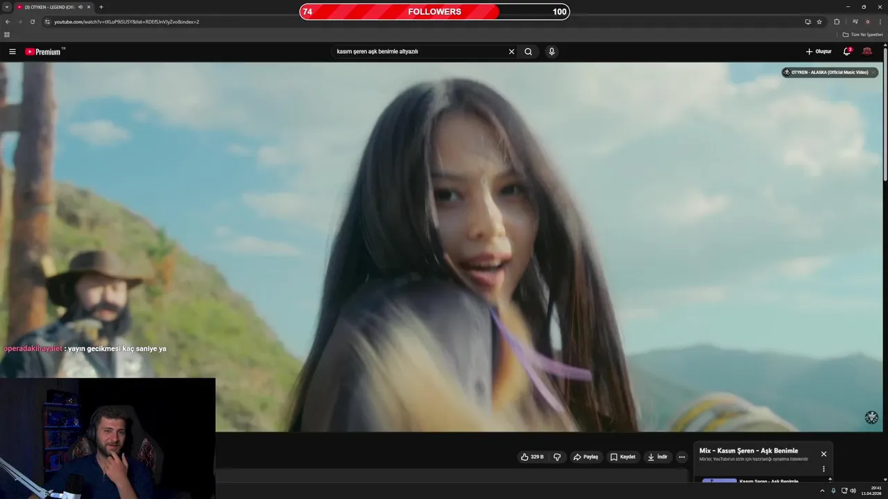Click the channel watermark on video

pyautogui.click(x=871, y=417)
